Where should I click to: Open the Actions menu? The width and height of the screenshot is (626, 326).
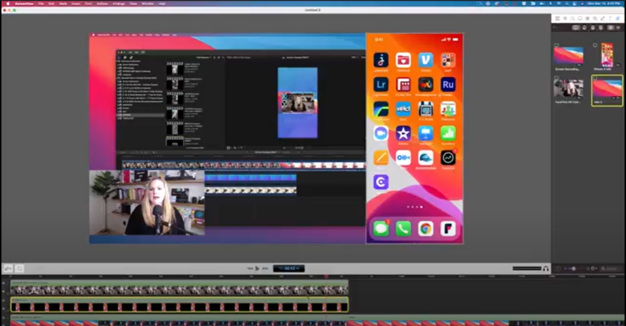click(x=102, y=4)
